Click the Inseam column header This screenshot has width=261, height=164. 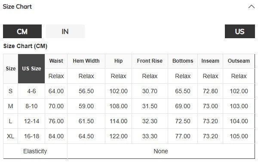tap(210, 61)
